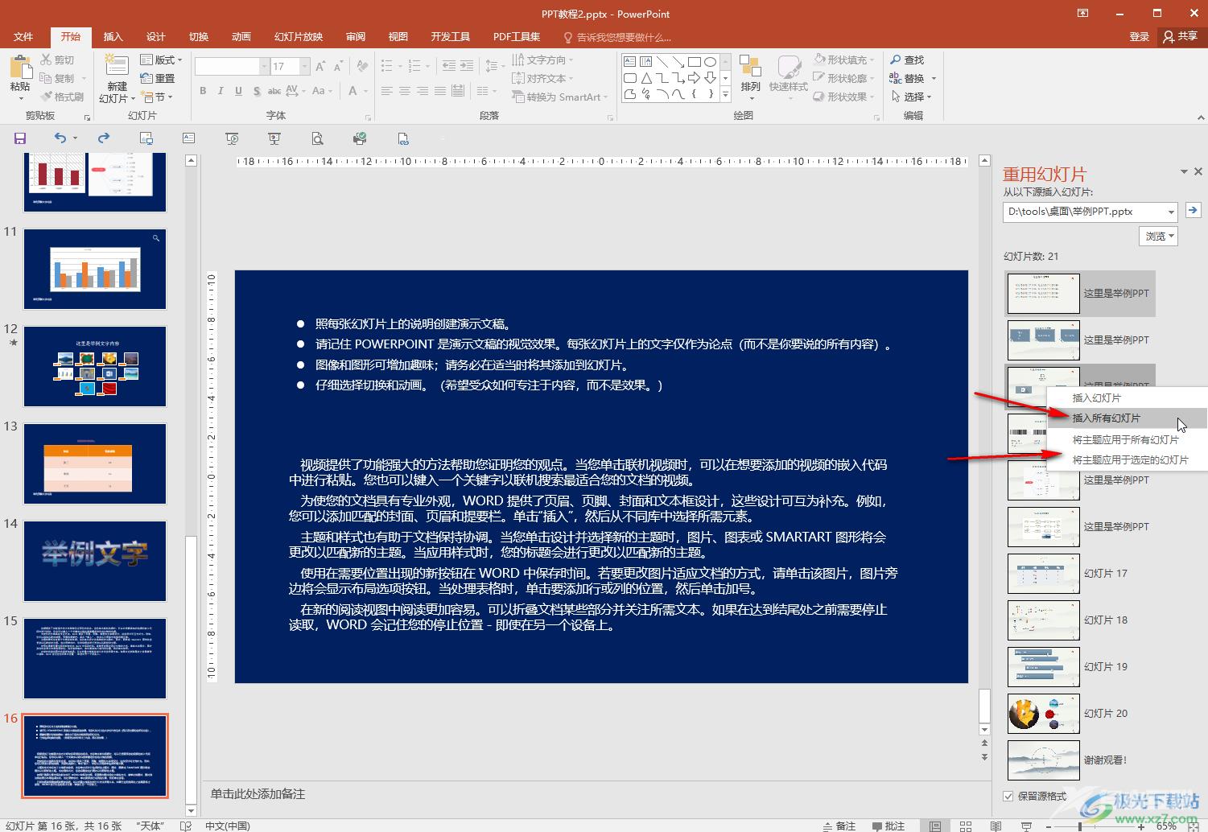The height and width of the screenshot is (832, 1208).
Task: Open Reuse Slides pane options arrow
Action: coord(1184,171)
